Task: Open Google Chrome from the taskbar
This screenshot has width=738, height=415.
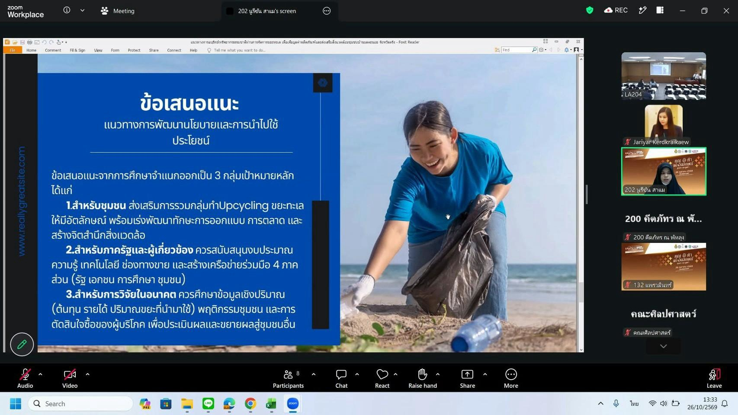Action: tap(250, 404)
